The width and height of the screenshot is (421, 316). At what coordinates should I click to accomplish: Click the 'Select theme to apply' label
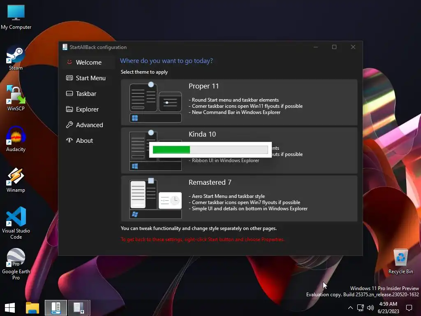click(x=144, y=72)
